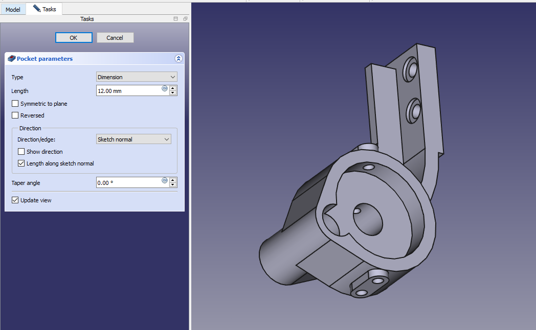536x330 pixels.
Task: Enable Symmetric to plane checkbox
Action: [x=15, y=104]
